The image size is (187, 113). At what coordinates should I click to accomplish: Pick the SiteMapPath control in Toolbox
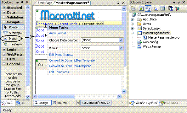[13, 33]
